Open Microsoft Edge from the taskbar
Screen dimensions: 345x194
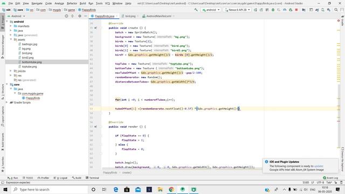(116, 190)
